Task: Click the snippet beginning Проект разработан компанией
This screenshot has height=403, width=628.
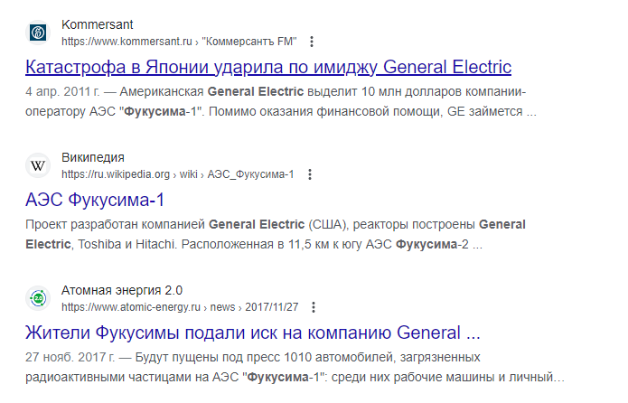Action: point(276,234)
